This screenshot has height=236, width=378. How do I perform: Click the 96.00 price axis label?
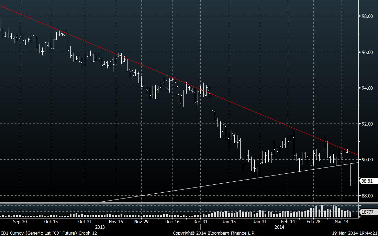pyautogui.click(x=367, y=52)
